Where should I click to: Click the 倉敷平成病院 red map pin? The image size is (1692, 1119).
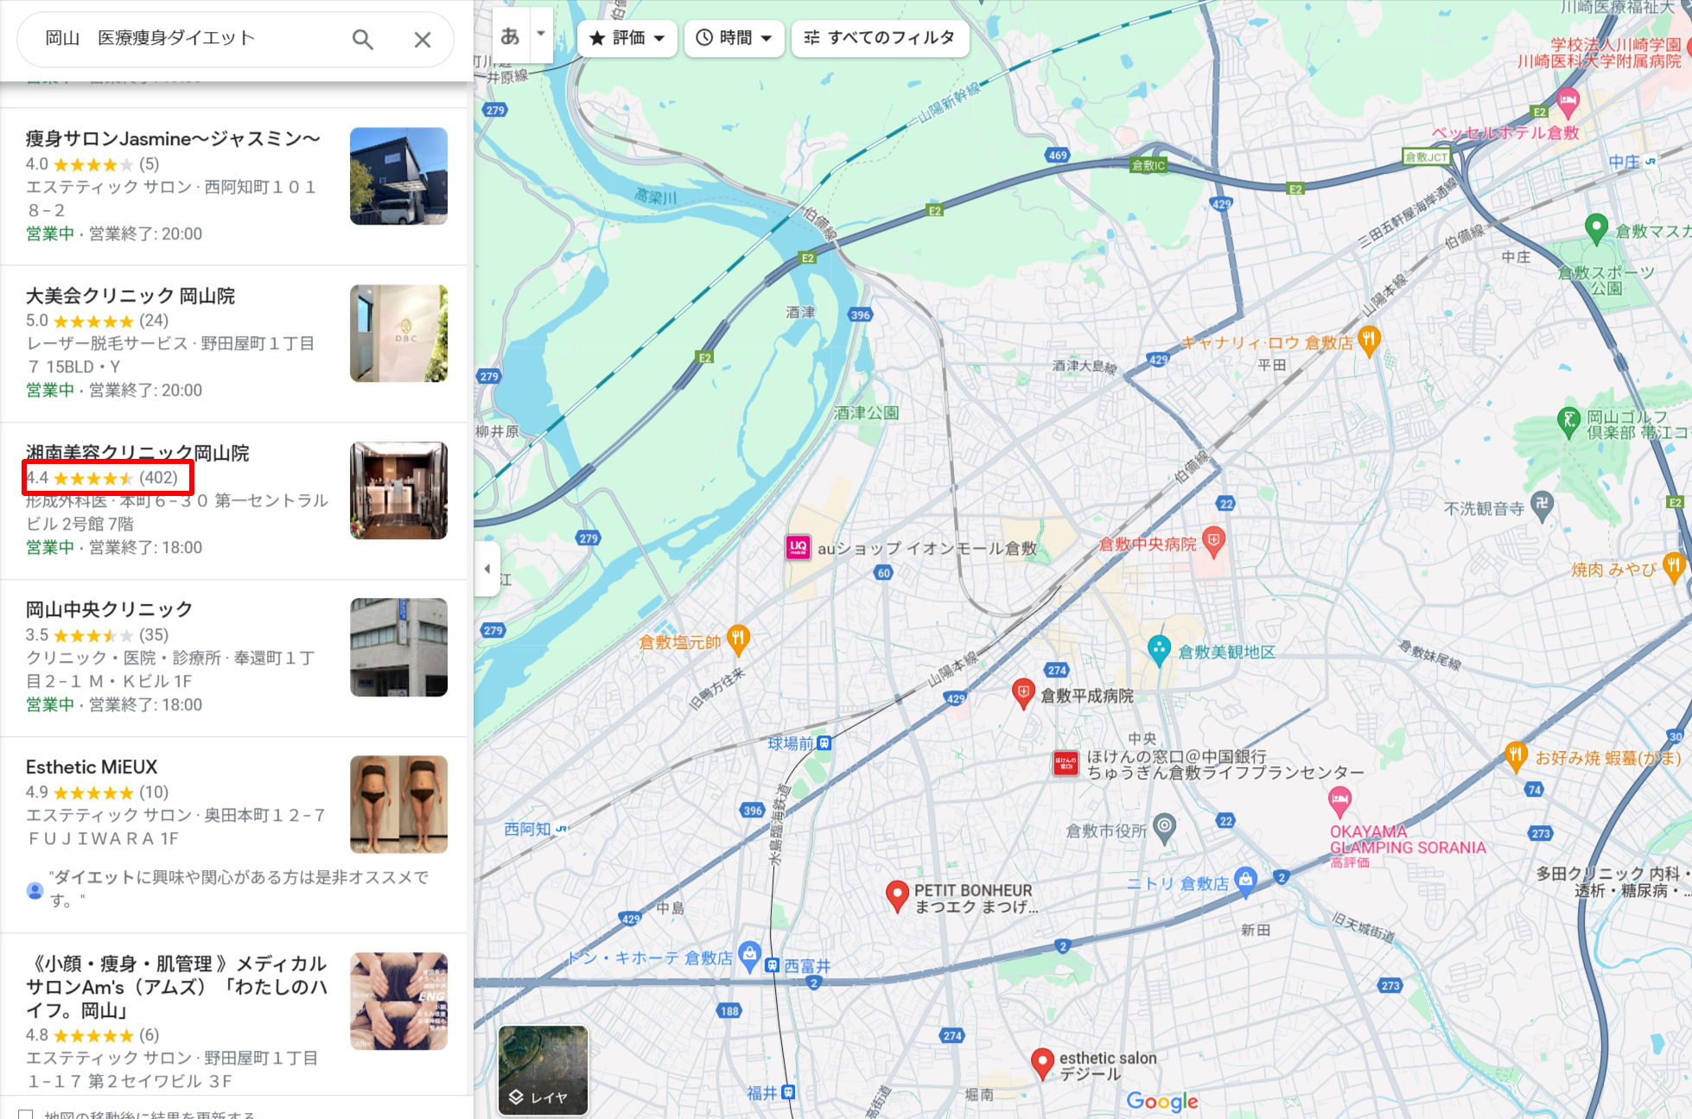pyautogui.click(x=1023, y=694)
